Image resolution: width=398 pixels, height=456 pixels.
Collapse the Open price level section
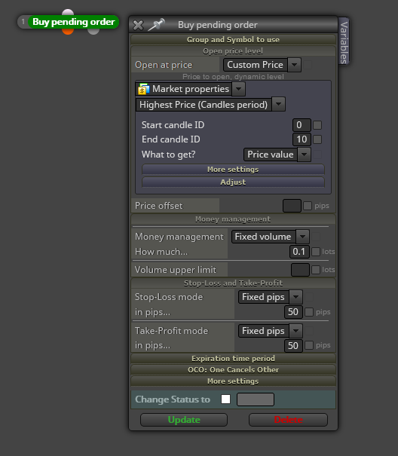[x=234, y=51]
